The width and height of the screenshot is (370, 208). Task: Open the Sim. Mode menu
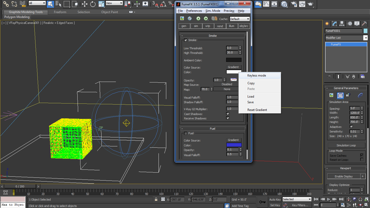click(212, 11)
